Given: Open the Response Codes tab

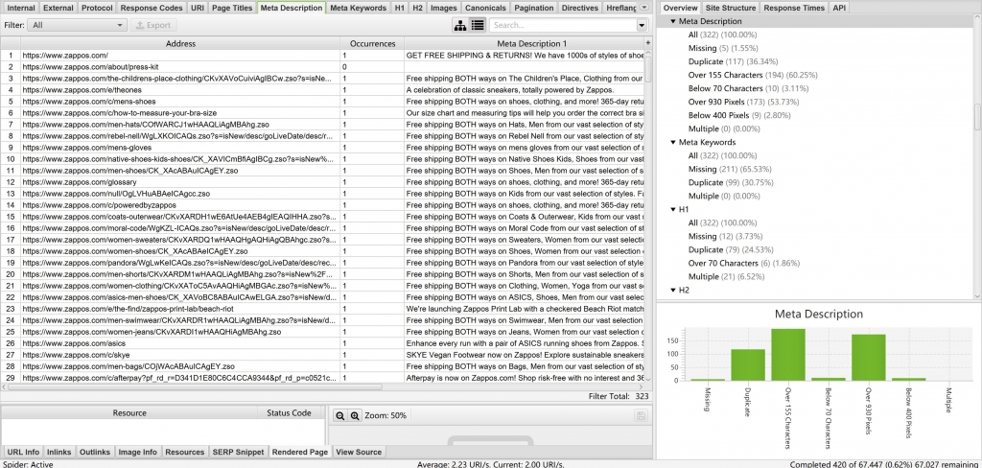Looking at the screenshot, I should (151, 8).
